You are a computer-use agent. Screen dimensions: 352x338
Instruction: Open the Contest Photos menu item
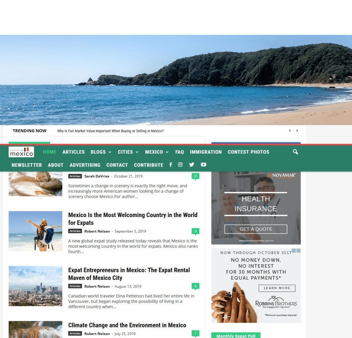click(248, 152)
